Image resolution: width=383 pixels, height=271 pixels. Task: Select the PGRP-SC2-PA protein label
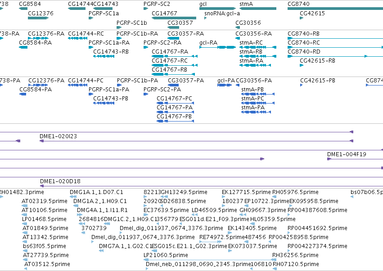click(162, 90)
